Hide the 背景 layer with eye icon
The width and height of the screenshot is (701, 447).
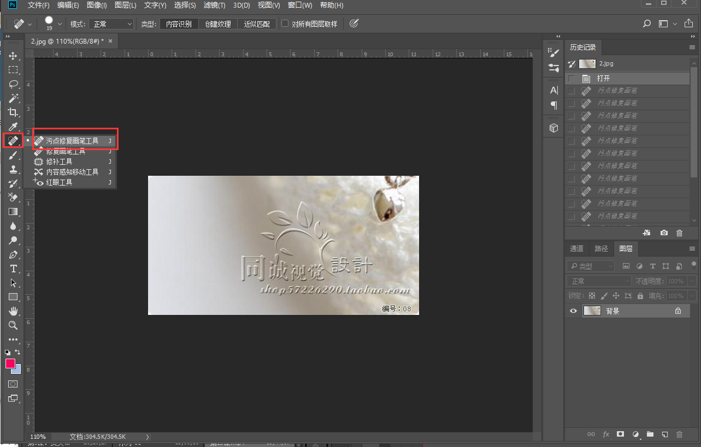(x=573, y=311)
